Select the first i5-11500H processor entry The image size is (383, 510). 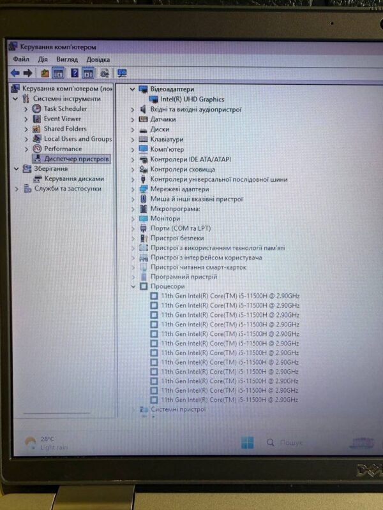click(x=230, y=296)
